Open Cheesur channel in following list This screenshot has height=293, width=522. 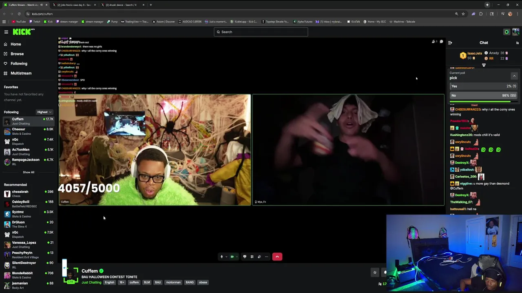29,131
